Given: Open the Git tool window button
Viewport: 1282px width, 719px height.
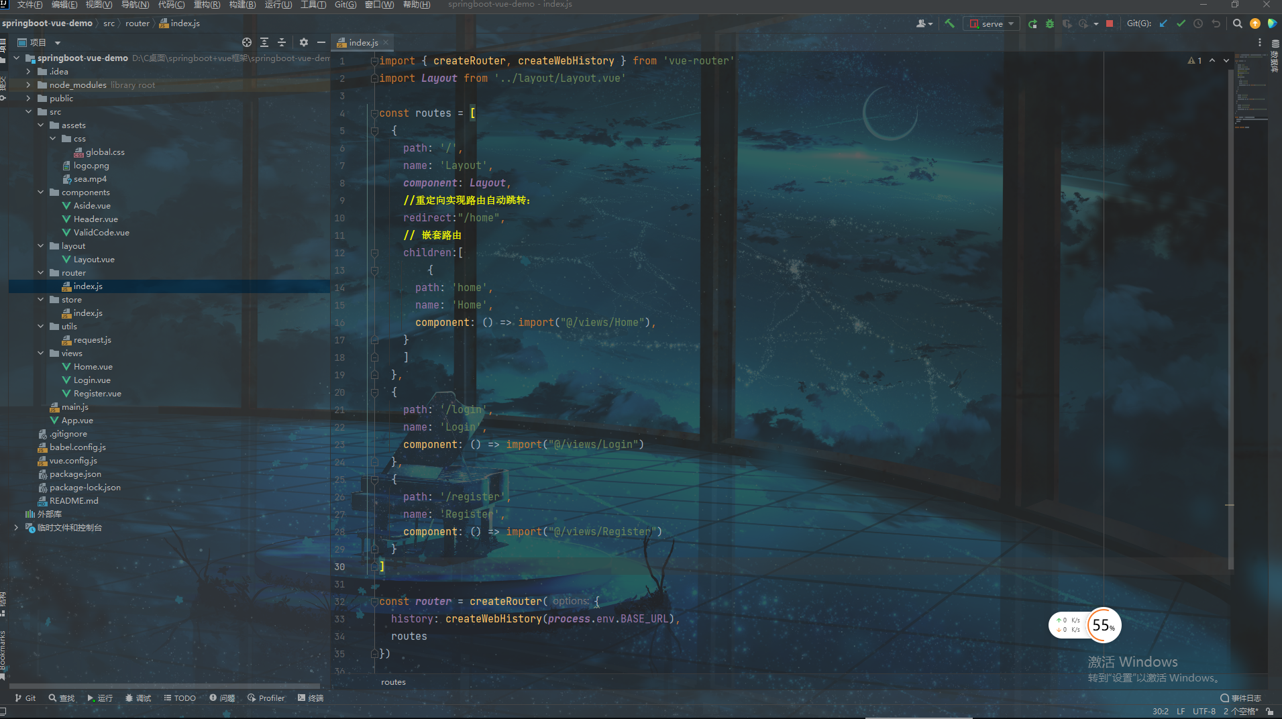Looking at the screenshot, I should [25, 698].
